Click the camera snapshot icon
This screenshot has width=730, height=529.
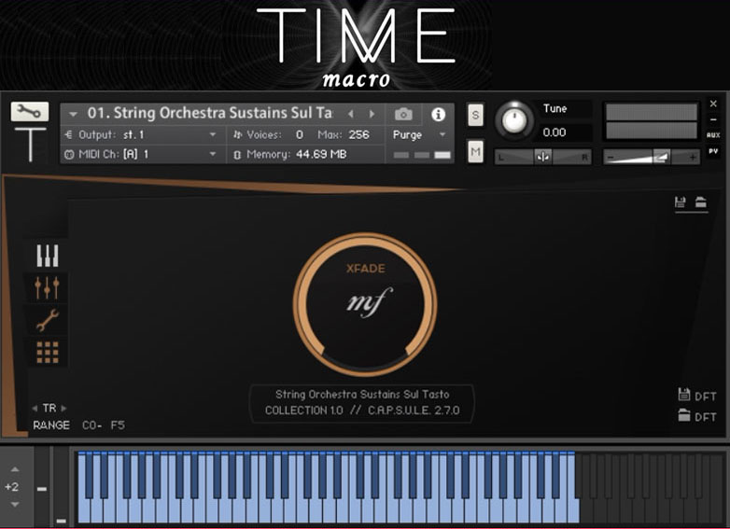coord(403,114)
